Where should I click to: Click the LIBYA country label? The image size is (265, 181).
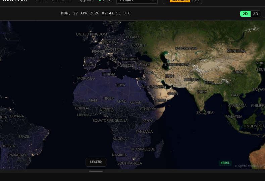point(120,85)
